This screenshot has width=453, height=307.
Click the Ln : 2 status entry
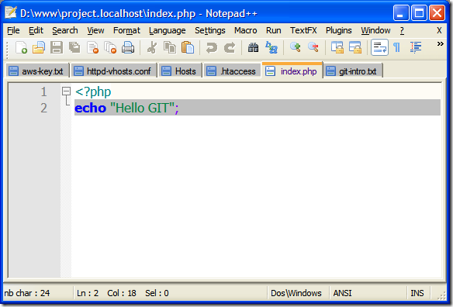point(88,293)
